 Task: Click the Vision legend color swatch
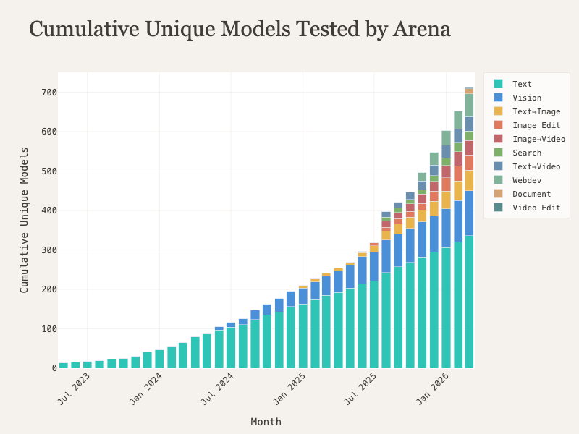click(x=498, y=98)
